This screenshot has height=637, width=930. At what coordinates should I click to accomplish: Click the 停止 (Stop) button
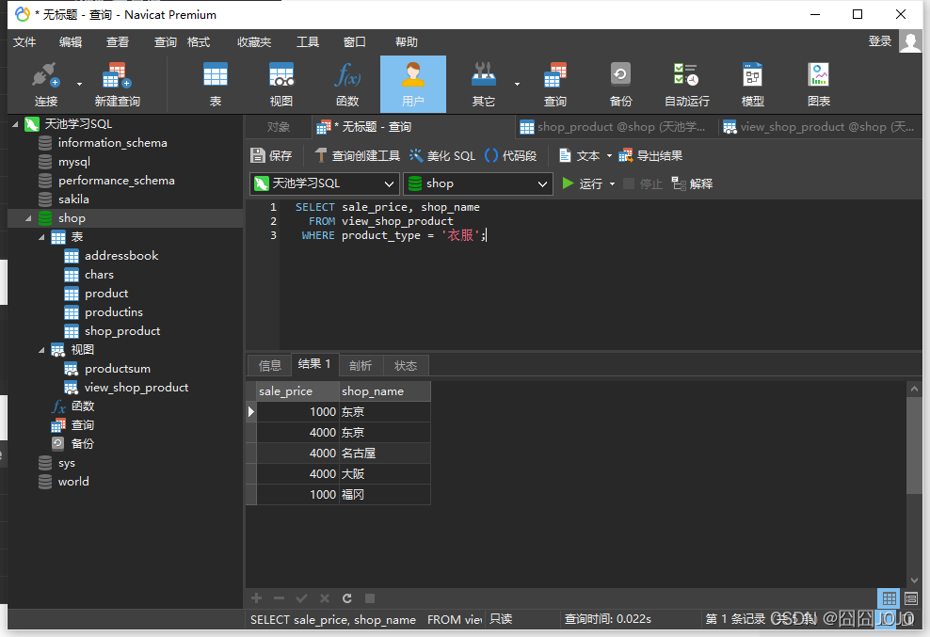pos(642,183)
